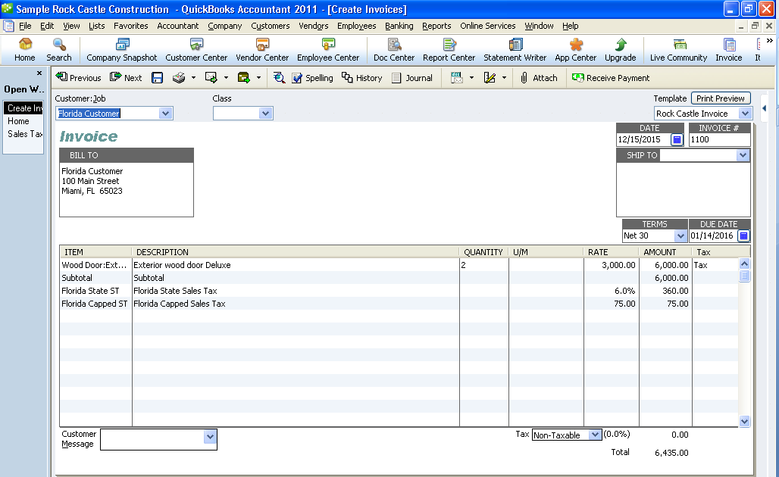This screenshot has height=477, width=779.
Task: Open the Doc Center
Action: point(394,50)
